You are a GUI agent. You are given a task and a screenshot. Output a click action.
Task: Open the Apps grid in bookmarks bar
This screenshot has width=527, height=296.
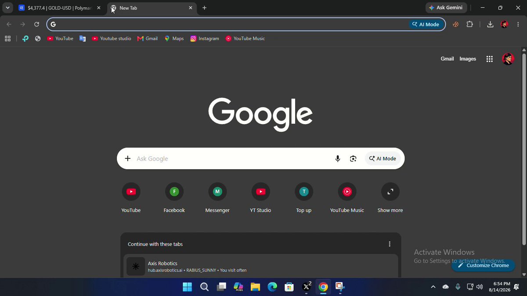pos(7,39)
